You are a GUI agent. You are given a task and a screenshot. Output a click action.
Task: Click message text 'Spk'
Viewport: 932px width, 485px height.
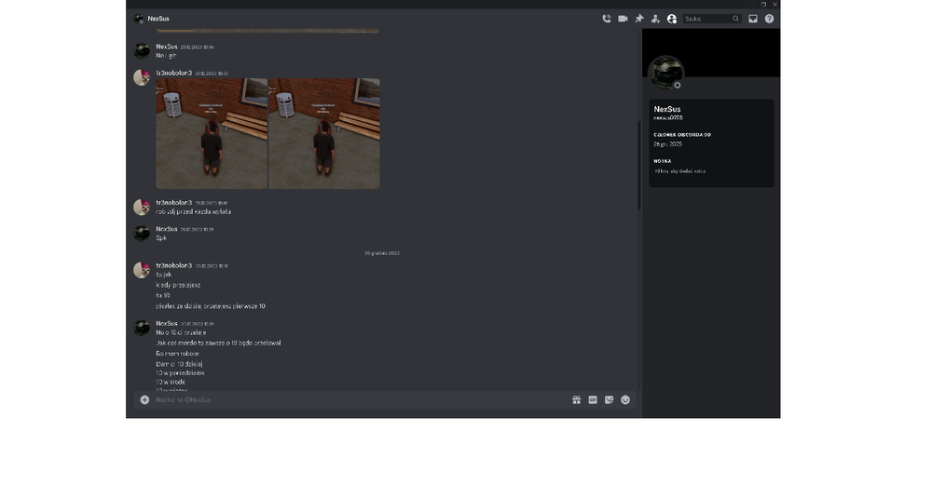(161, 238)
